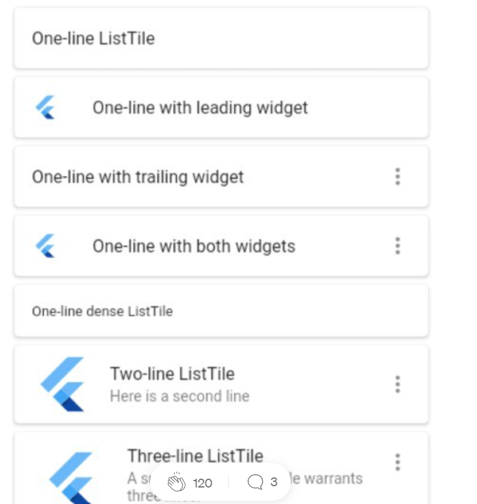Open three-dot menu on both widgets tile
The image size is (477, 504).
pos(397,246)
